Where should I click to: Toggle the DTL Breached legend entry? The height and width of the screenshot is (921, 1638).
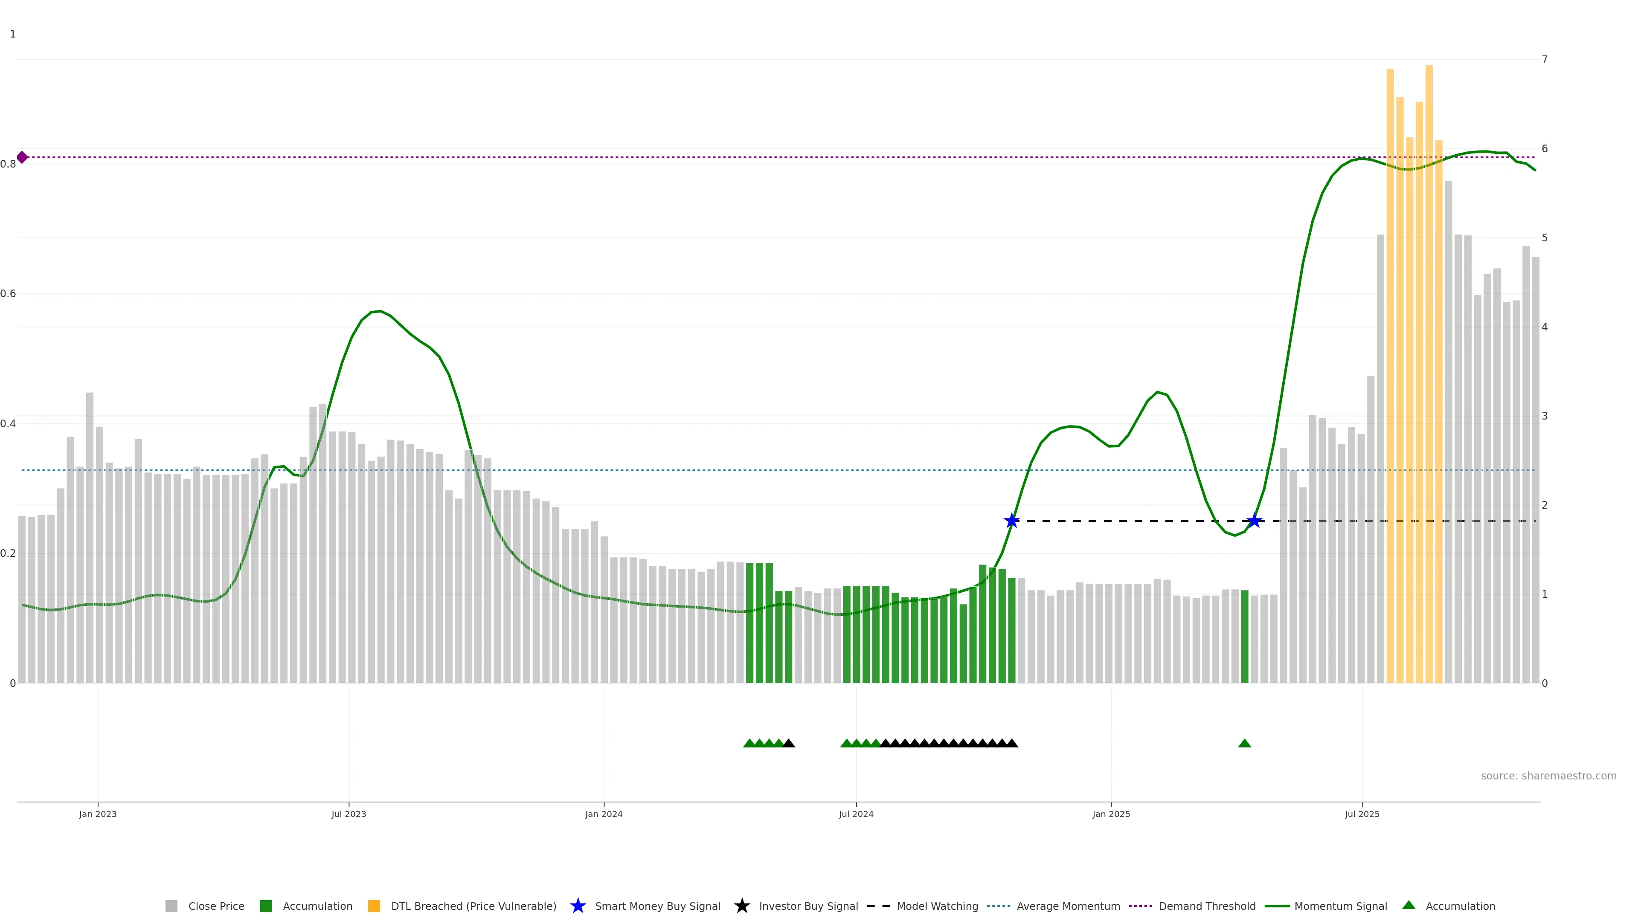473,907
